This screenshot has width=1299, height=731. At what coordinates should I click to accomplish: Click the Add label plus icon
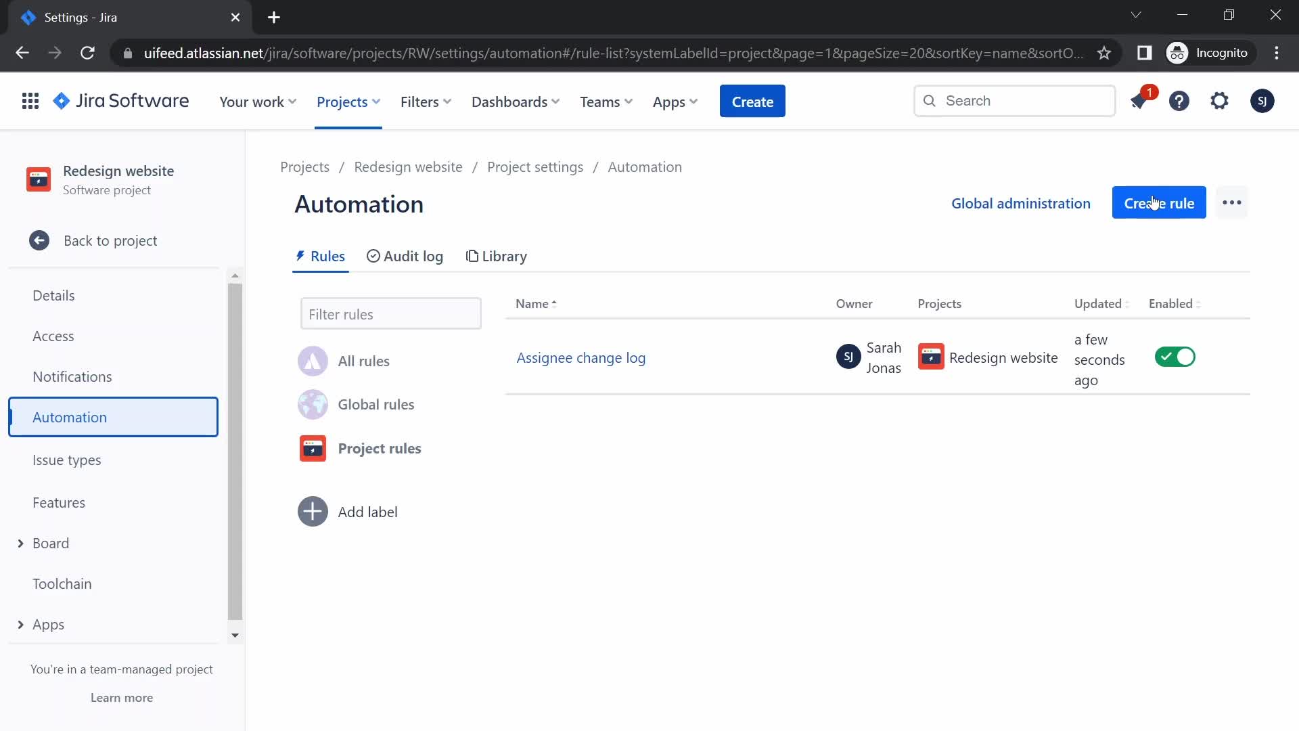click(313, 512)
